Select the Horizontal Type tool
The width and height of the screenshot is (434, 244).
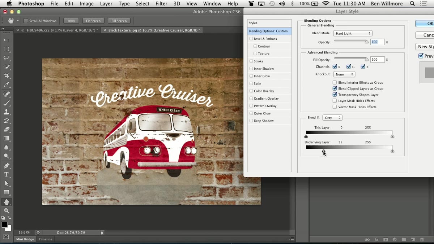7,175
